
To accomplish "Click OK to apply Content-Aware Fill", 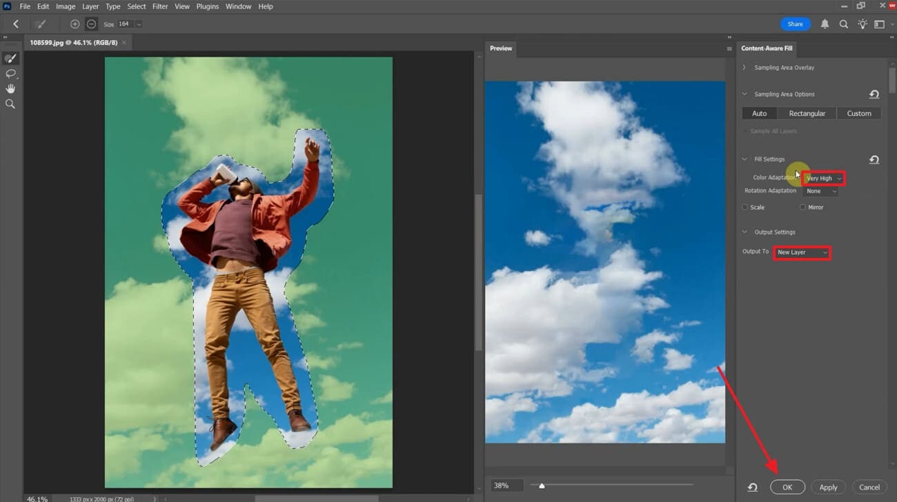I will click(787, 487).
